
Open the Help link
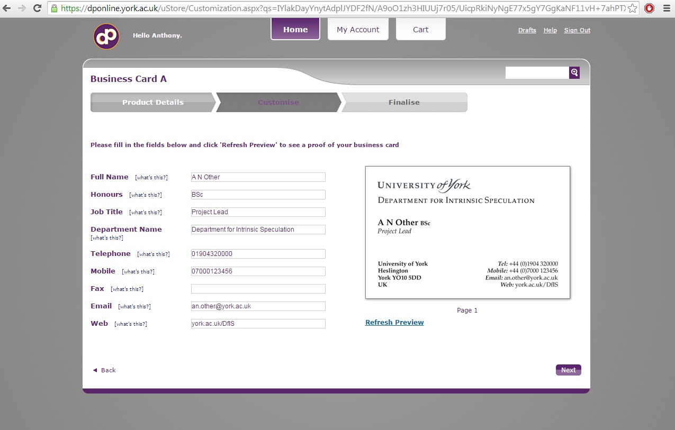[550, 30]
